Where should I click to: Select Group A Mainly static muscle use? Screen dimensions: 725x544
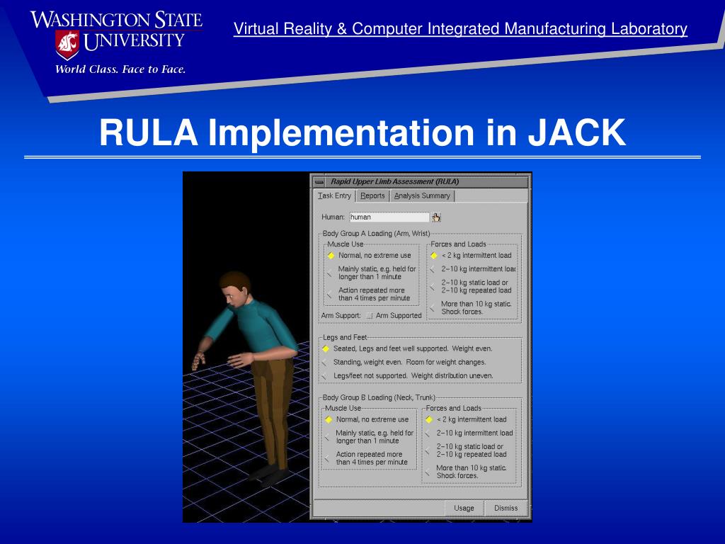(x=372, y=273)
